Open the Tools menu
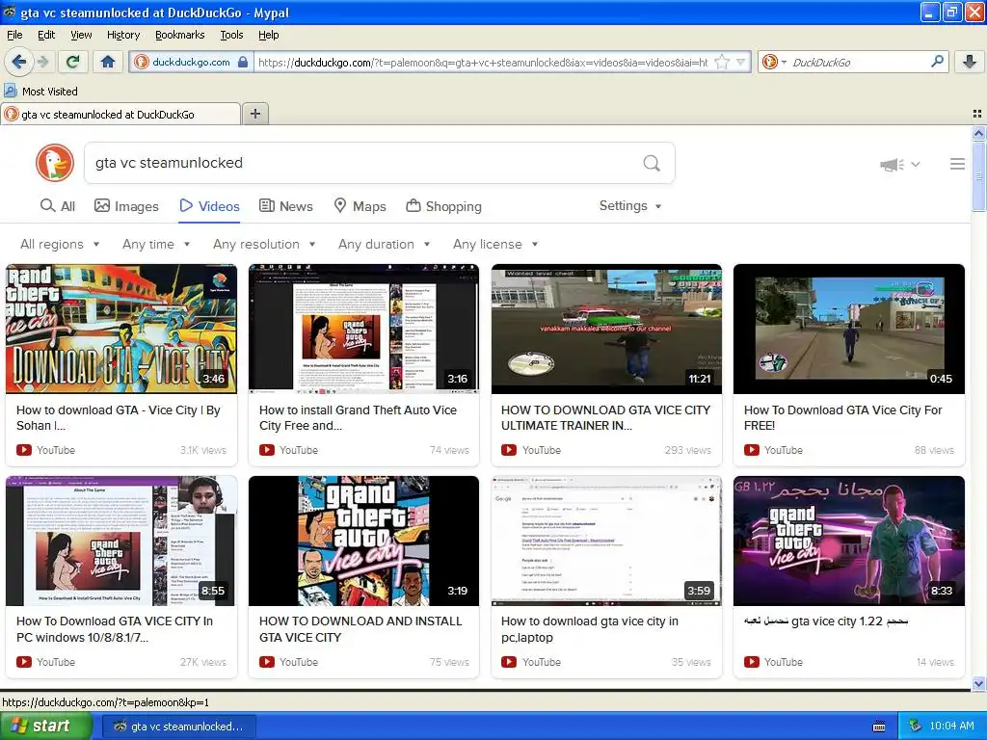The width and height of the screenshot is (987, 740). coord(231,35)
